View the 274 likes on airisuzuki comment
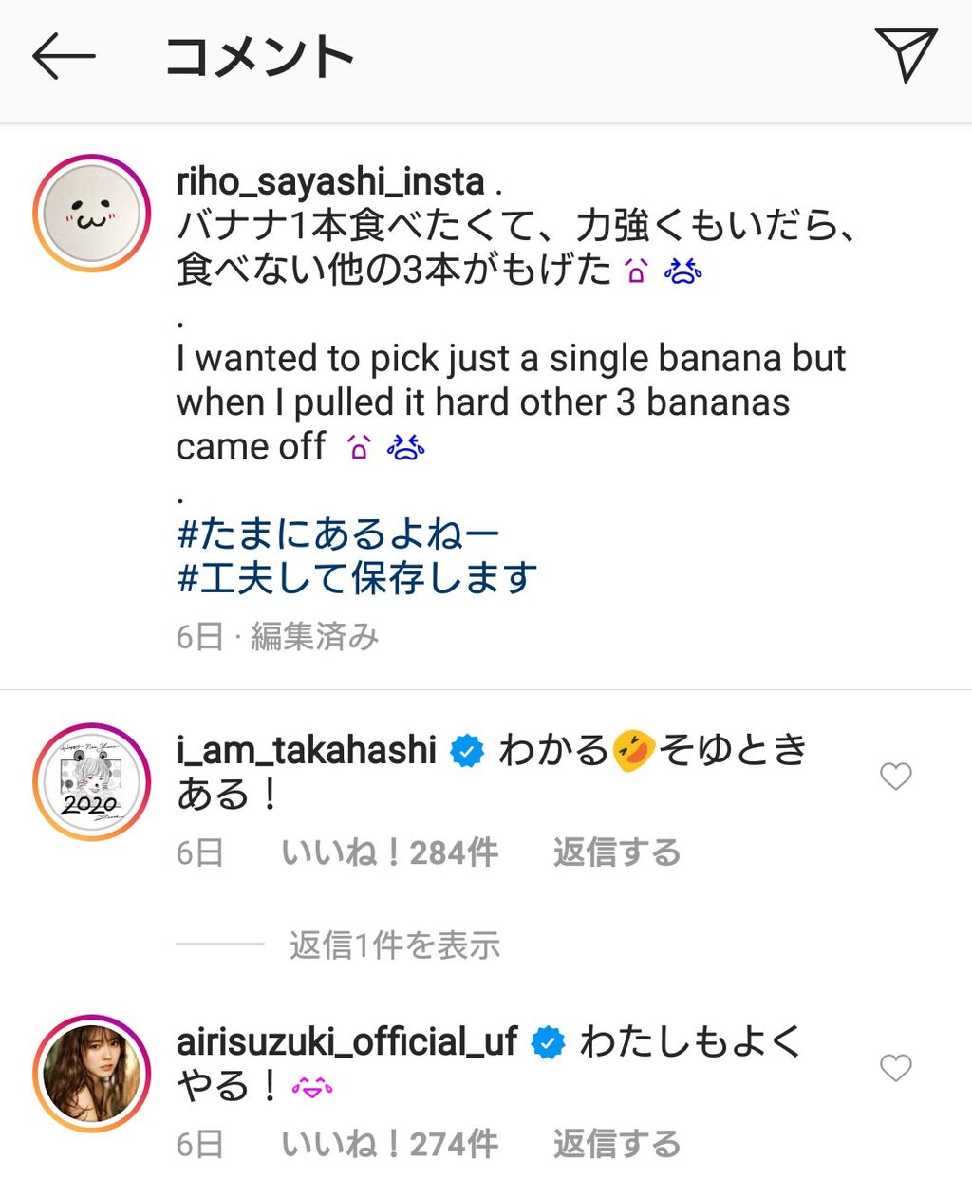Image resolution: width=972 pixels, height=1198 pixels. coord(389,1144)
